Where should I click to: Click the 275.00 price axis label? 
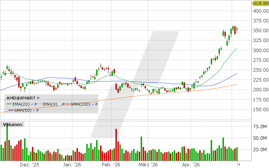[261, 60]
